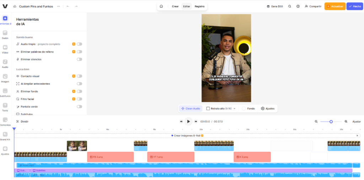Select the X 2.png clip on timeline

pyautogui.click(x=252, y=157)
